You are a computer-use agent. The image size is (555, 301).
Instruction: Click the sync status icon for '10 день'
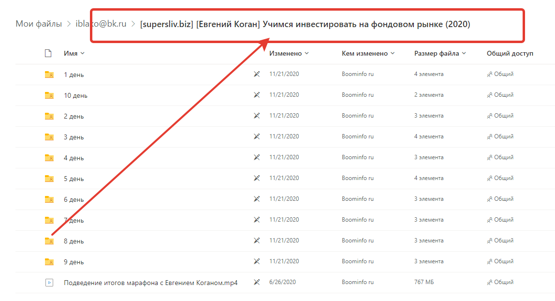click(x=257, y=95)
